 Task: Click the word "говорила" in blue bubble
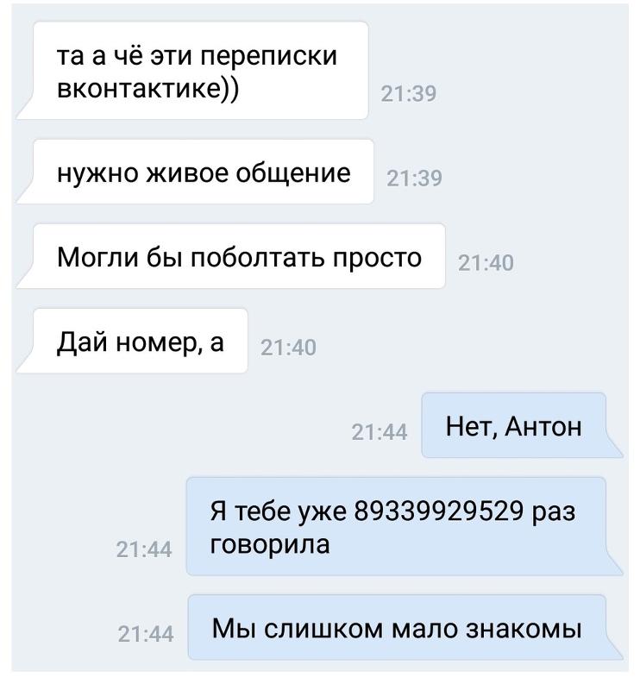pos(270,545)
